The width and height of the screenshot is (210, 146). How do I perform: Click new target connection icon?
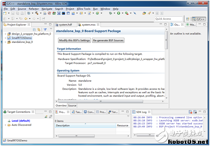coord(46,117)
